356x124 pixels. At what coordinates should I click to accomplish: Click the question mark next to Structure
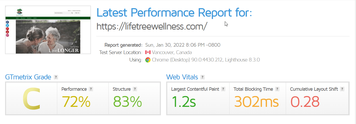point(135,89)
